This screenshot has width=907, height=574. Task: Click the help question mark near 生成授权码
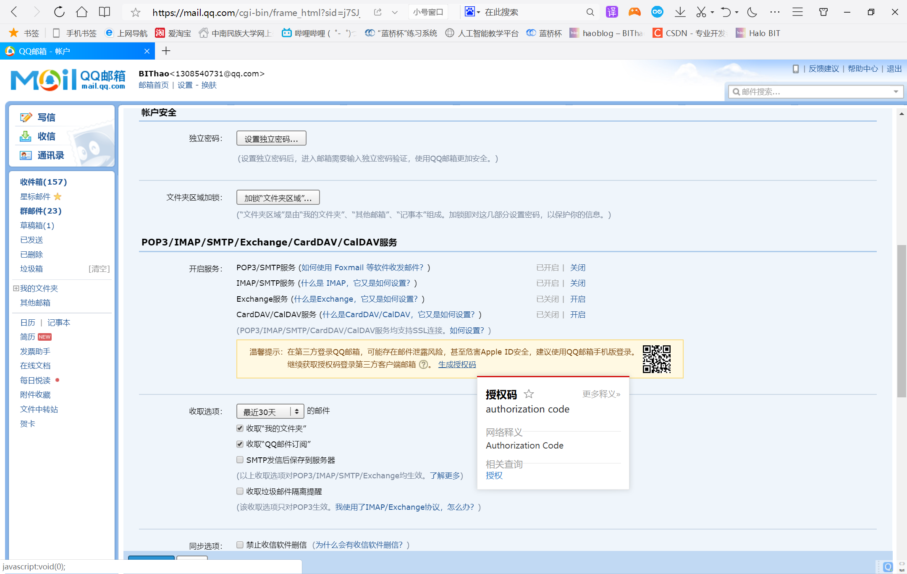click(424, 365)
